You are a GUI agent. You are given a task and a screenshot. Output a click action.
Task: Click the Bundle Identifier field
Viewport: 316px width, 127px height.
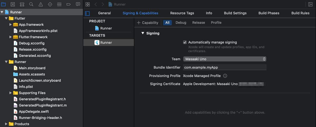click(225, 67)
